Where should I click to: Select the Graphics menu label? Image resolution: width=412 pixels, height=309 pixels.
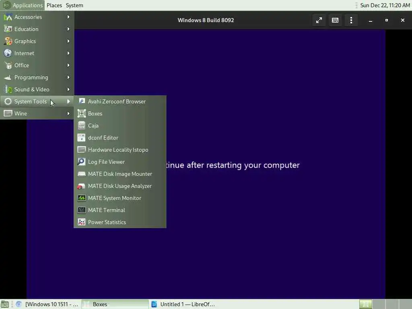tap(25, 41)
